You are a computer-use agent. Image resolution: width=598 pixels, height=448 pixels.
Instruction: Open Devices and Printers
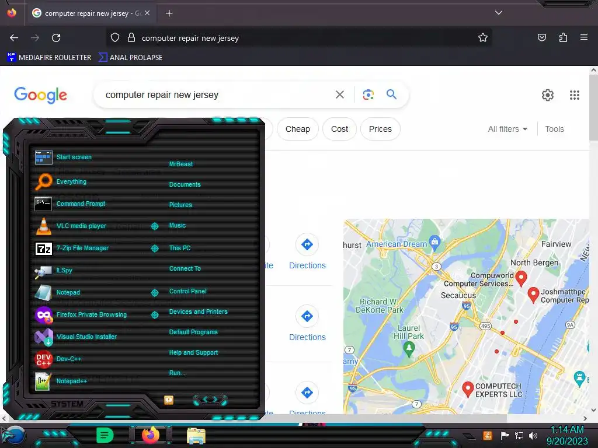(x=198, y=311)
